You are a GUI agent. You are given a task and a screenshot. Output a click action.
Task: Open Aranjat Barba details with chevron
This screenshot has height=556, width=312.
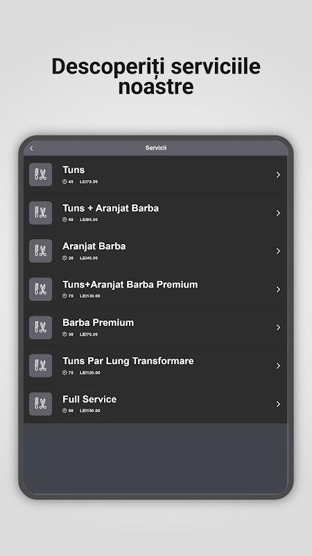pyautogui.click(x=279, y=251)
